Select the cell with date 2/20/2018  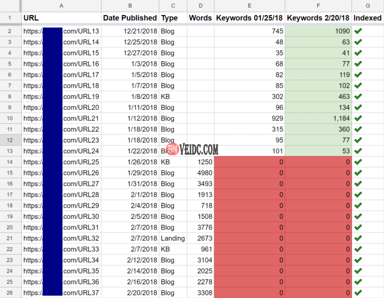(130, 293)
